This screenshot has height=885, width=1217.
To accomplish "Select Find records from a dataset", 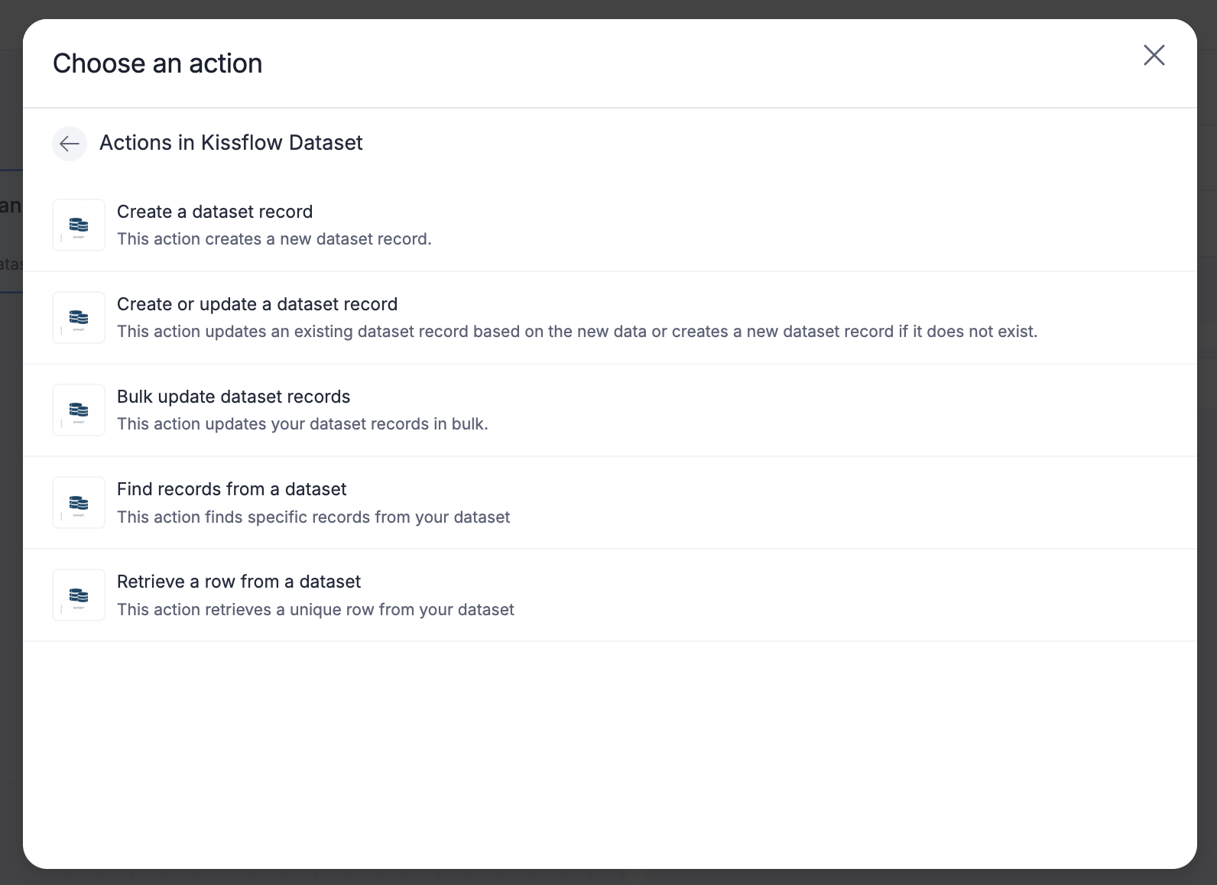I will click(232, 489).
